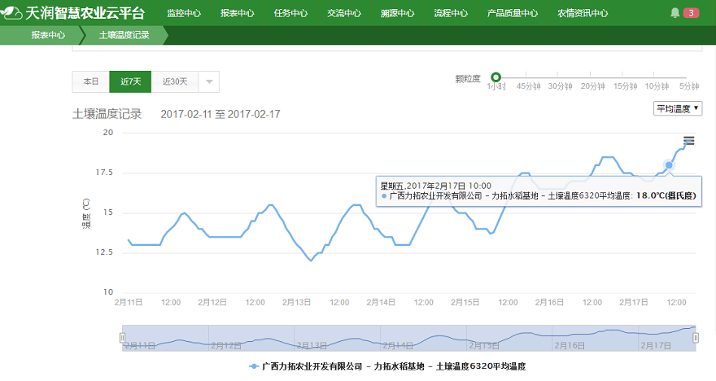The width and height of the screenshot is (716, 381).
Task: Click the notification bell icon
Action: pyautogui.click(x=675, y=13)
